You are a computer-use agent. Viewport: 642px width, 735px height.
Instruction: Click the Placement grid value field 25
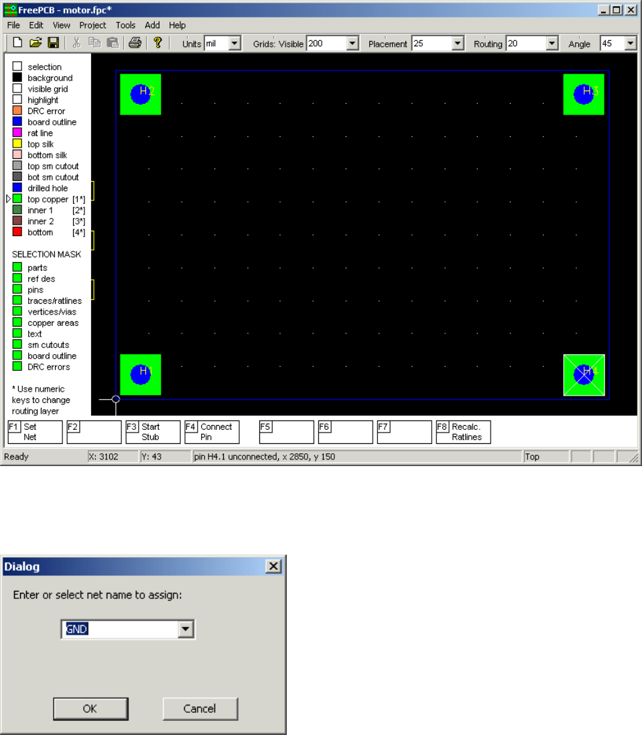point(432,44)
